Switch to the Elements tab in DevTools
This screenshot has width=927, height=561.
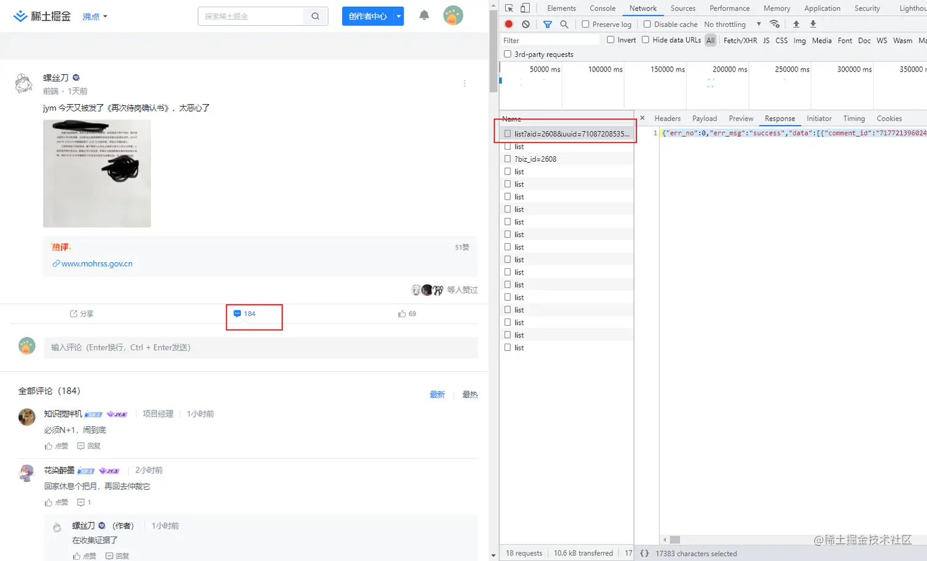(562, 8)
